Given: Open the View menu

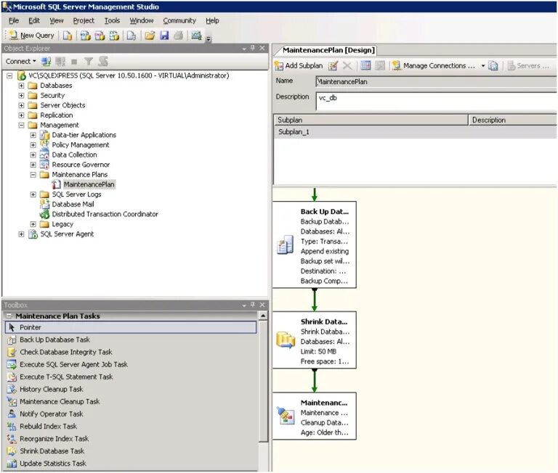Looking at the screenshot, I should pos(57,20).
